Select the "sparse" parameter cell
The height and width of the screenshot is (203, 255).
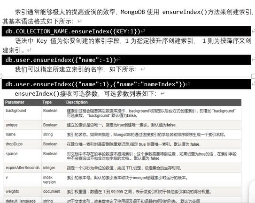pos(23,156)
